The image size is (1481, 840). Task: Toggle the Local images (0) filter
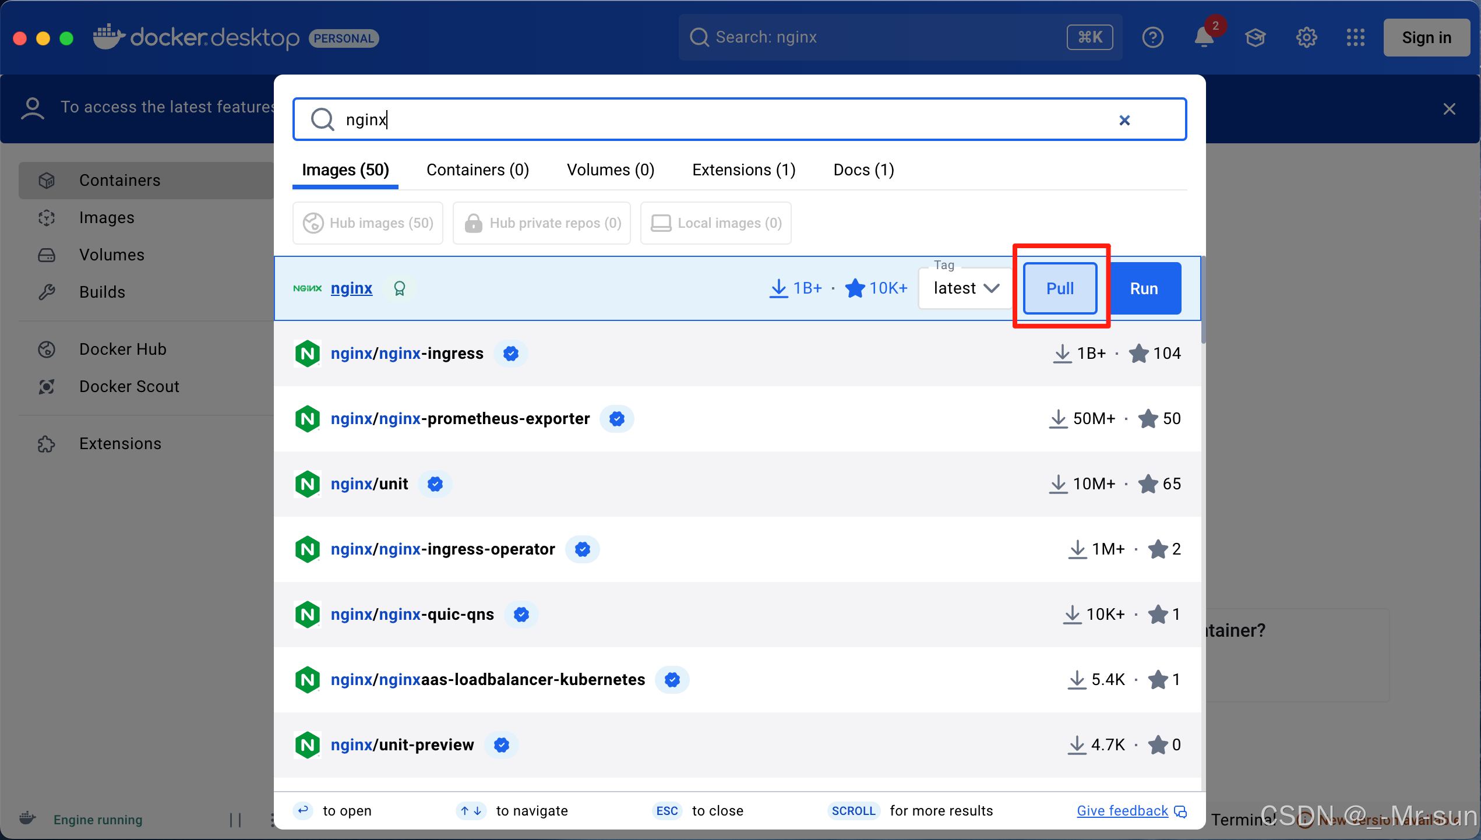click(x=715, y=223)
